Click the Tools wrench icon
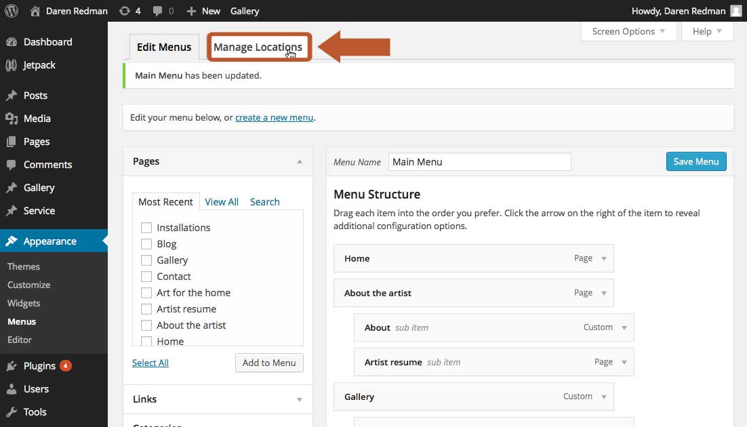Viewport: 747px width, 427px height. point(12,412)
